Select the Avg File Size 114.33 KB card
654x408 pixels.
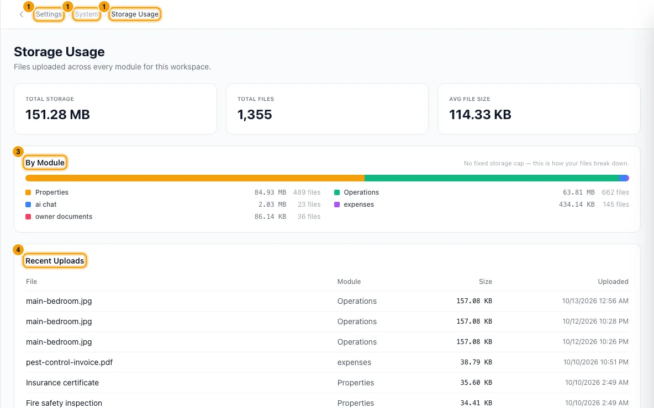pyautogui.click(x=539, y=109)
